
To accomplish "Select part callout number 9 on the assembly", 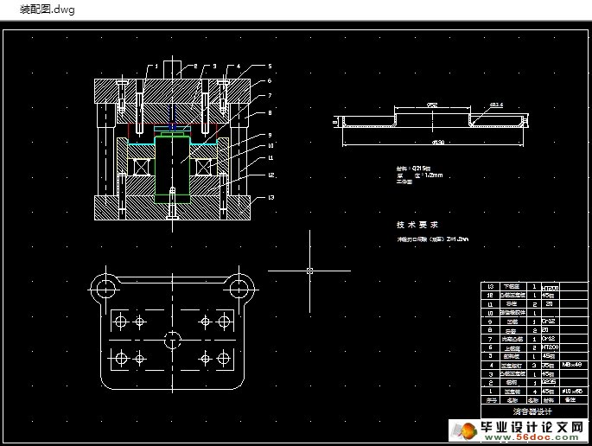I will (x=270, y=135).
